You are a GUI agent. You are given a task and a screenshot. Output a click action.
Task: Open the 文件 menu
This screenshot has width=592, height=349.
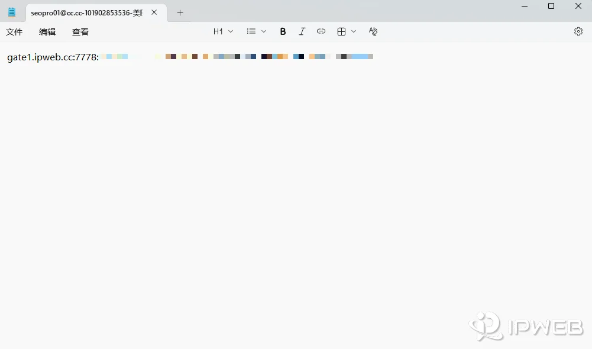tap(14, 32)
